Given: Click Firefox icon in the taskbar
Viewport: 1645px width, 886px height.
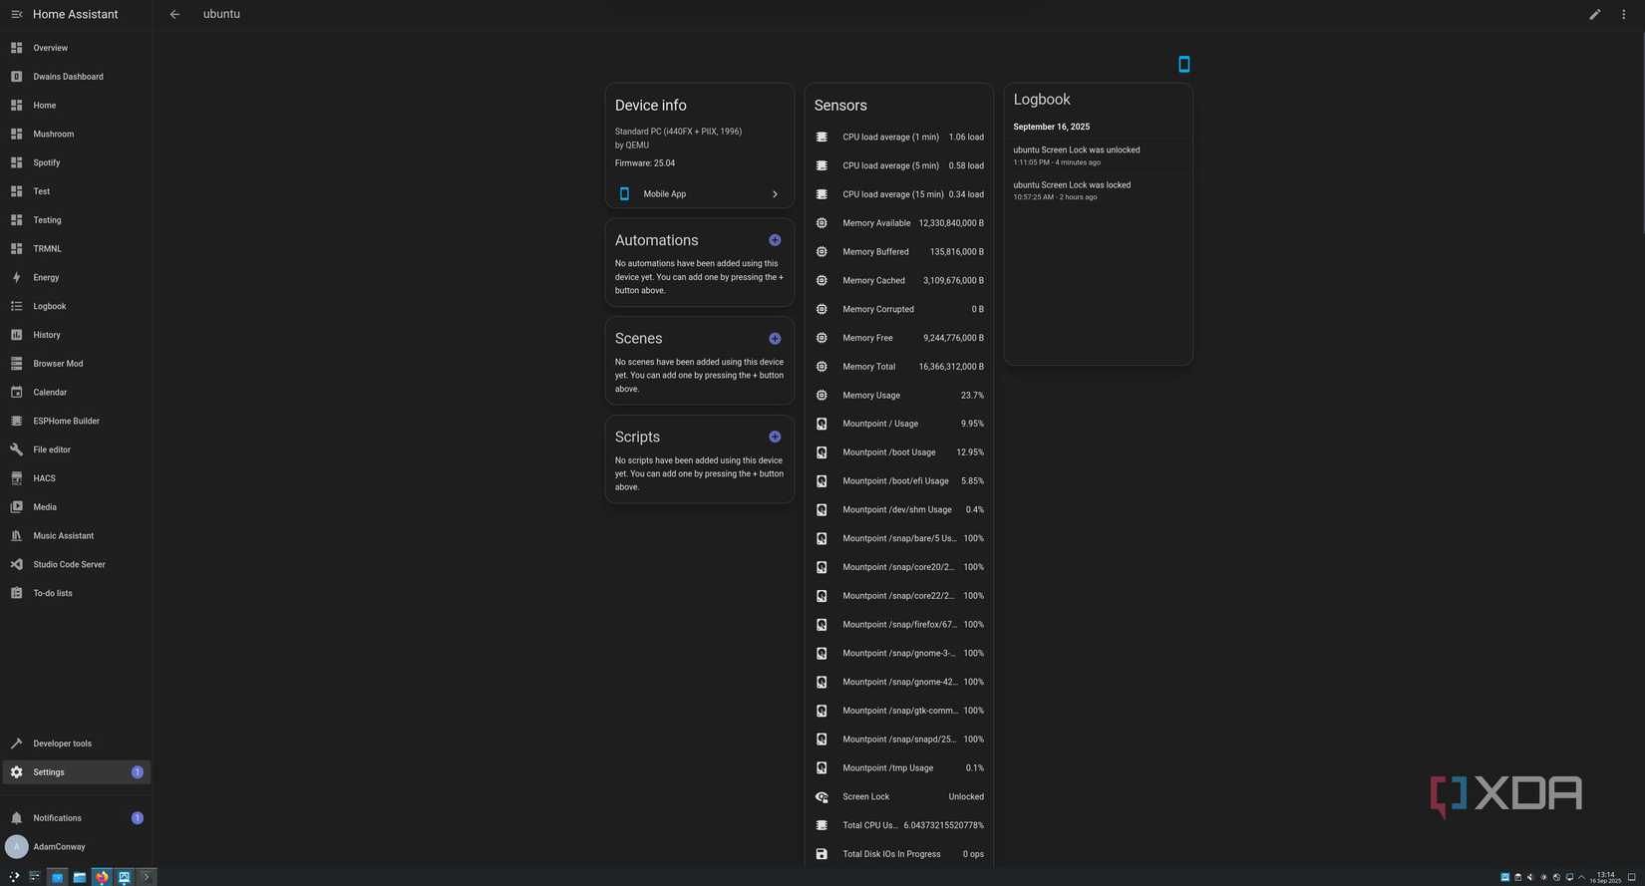Looking at the screenshot, I should (x=102, y=877).
